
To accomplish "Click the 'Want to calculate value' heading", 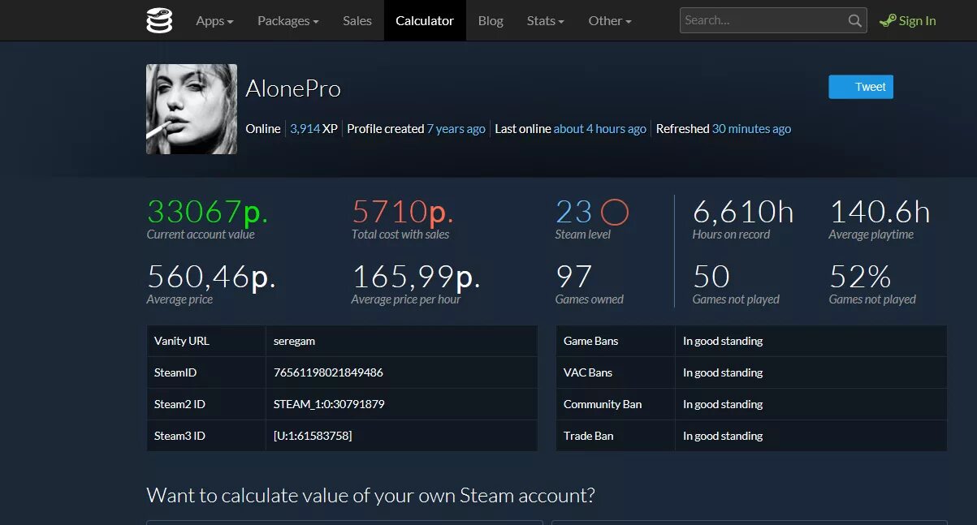I will 370,495.
